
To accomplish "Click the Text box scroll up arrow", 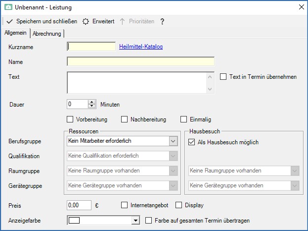I will tap(210, 77).
